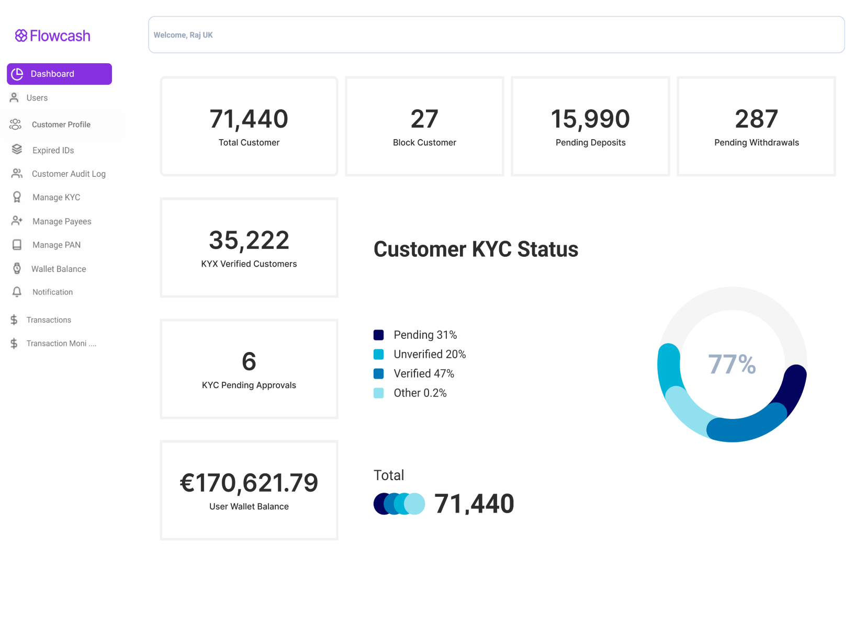855x637 pixels.
Task: Open Transaction Moni... menu item
Action: (61, 343)
